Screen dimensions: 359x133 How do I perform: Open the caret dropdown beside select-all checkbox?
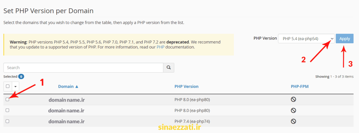(15, 87)
